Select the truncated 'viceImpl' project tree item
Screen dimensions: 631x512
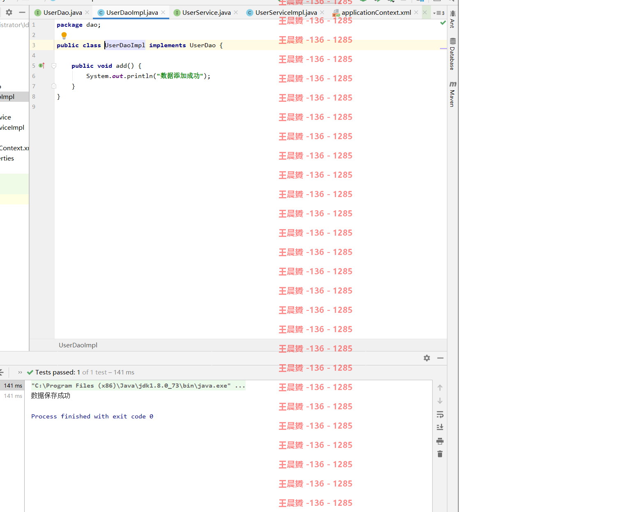pyautogui.click(x=12, y=128)
